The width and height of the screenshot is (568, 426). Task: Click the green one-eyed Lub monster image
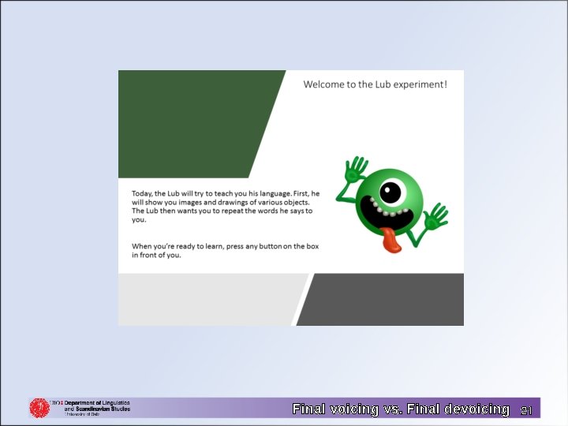[392, 204]
